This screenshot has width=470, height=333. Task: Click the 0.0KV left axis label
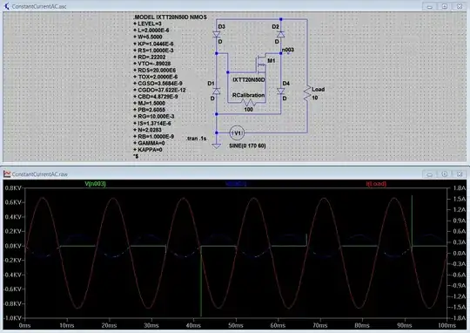[13, 246]
